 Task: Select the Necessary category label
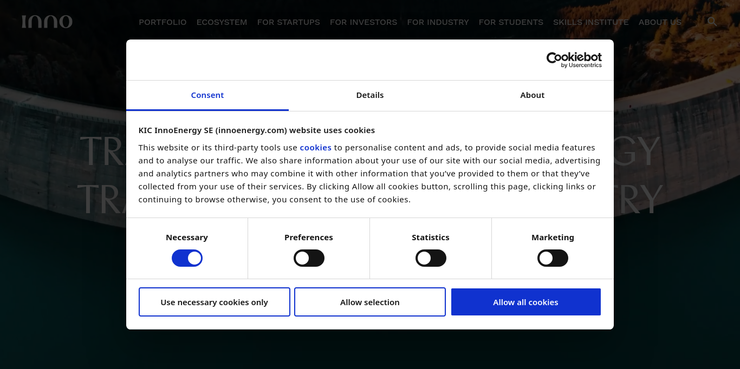(187, 238)
